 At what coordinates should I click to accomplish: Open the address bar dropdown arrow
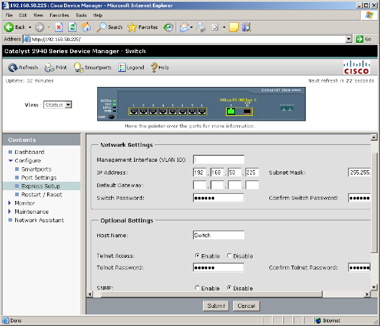(x=349, y=39)
